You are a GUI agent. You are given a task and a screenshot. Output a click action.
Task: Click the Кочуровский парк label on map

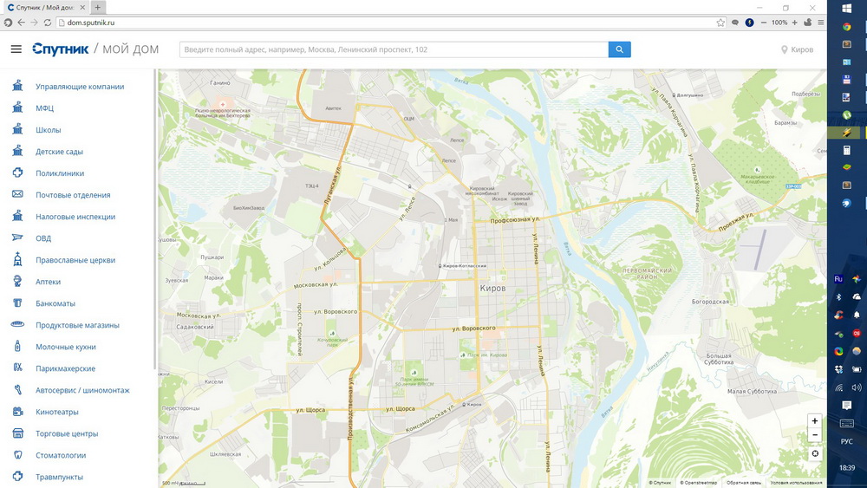332,342
